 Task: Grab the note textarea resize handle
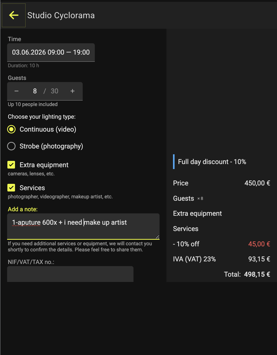157,237
